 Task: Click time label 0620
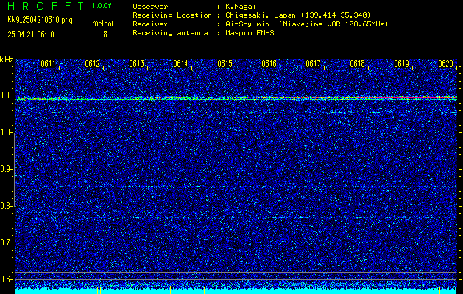point(445,64)
